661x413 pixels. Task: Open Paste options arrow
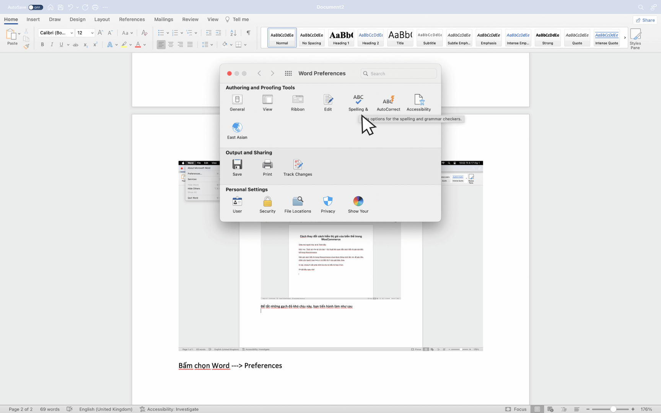19,34
